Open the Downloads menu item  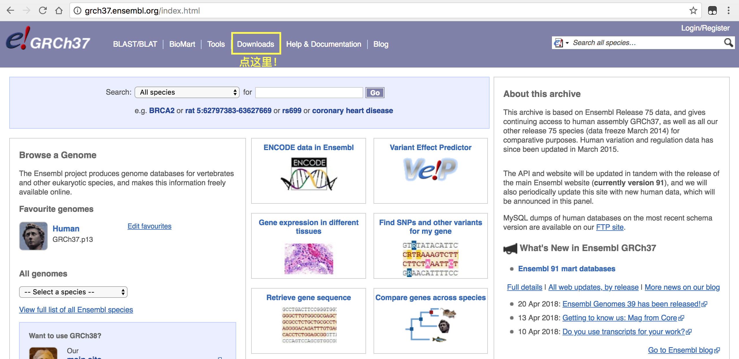[x=255, y=44]
